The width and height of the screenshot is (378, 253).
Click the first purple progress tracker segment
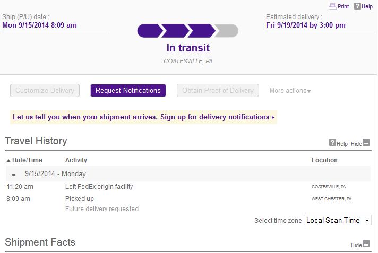tap(150, 31)
